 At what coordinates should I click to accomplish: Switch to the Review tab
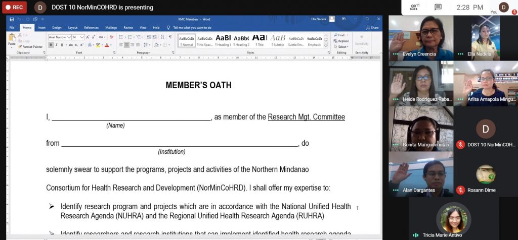128,28
